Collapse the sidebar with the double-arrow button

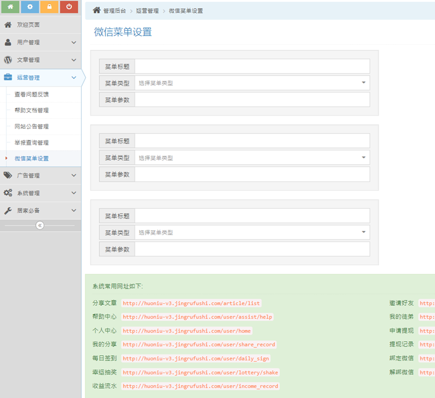click(x=39, y=225)
